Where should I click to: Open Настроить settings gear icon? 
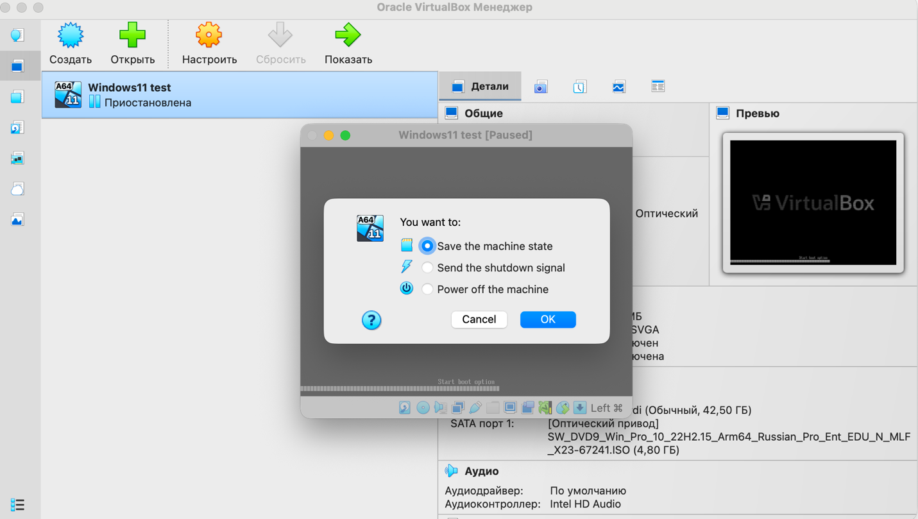point(208,36)
